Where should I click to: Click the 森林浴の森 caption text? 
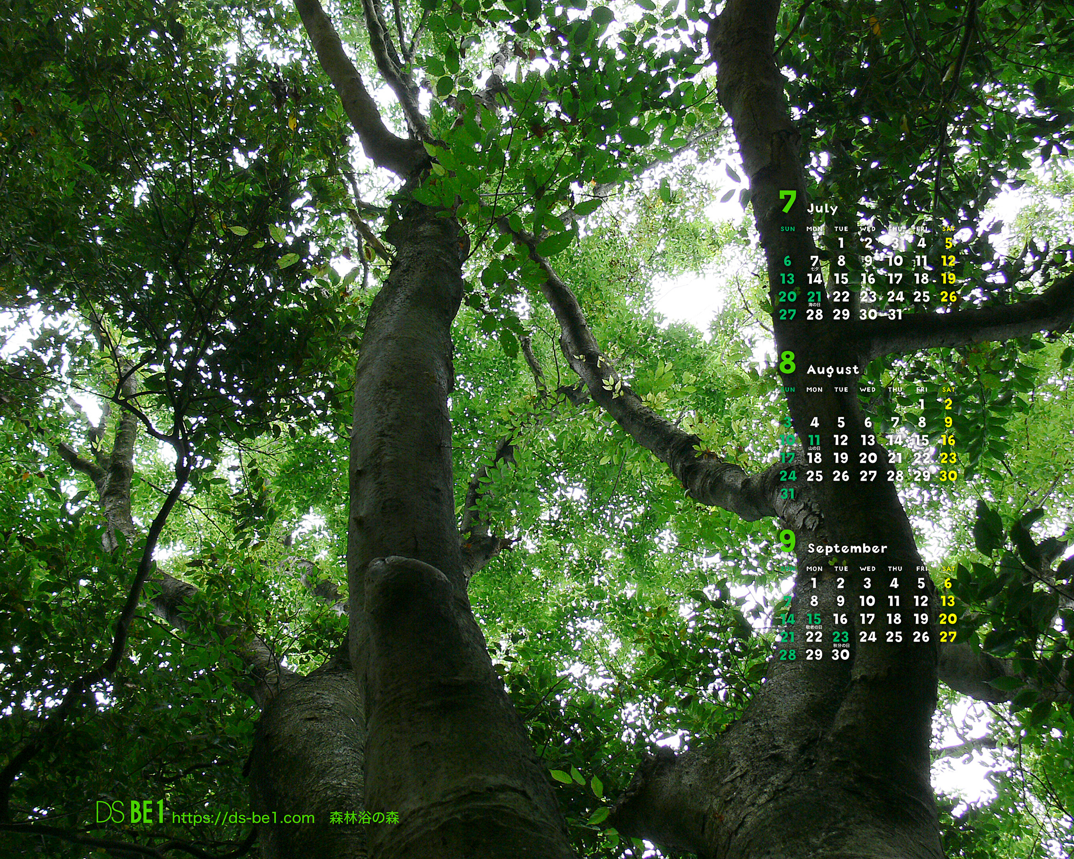click(x=364, y=818)
